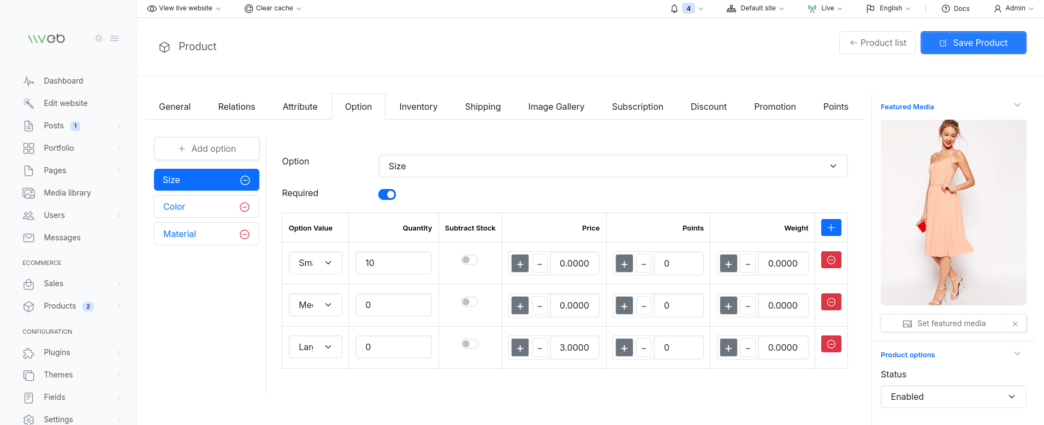
Task: Switch to the Inventory tab
Action: [418, 107]
